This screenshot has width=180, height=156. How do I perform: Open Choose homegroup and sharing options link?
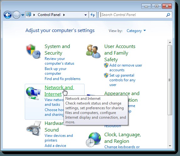click(54, 112)
